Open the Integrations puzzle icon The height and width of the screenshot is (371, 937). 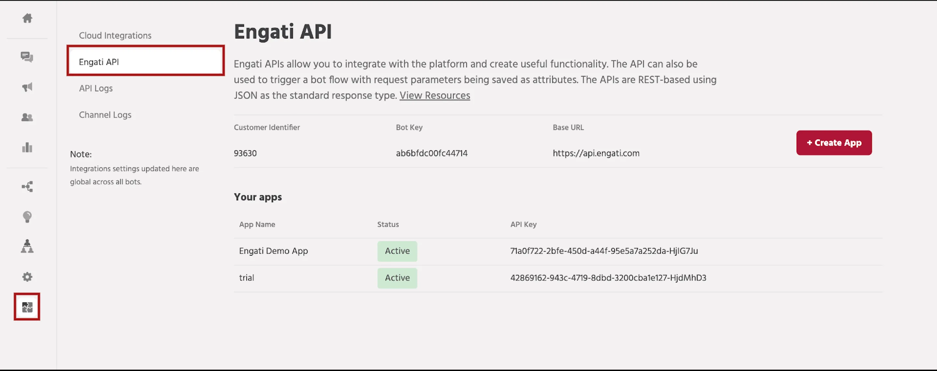[x=27, y=307]
